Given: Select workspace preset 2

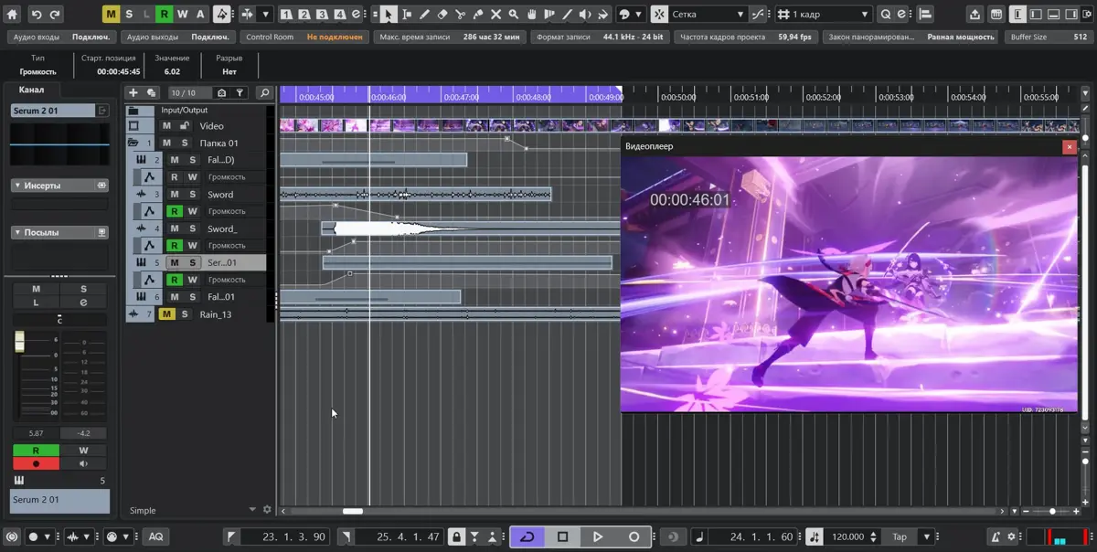Looking at the screenshot, I should click(304, 15).
